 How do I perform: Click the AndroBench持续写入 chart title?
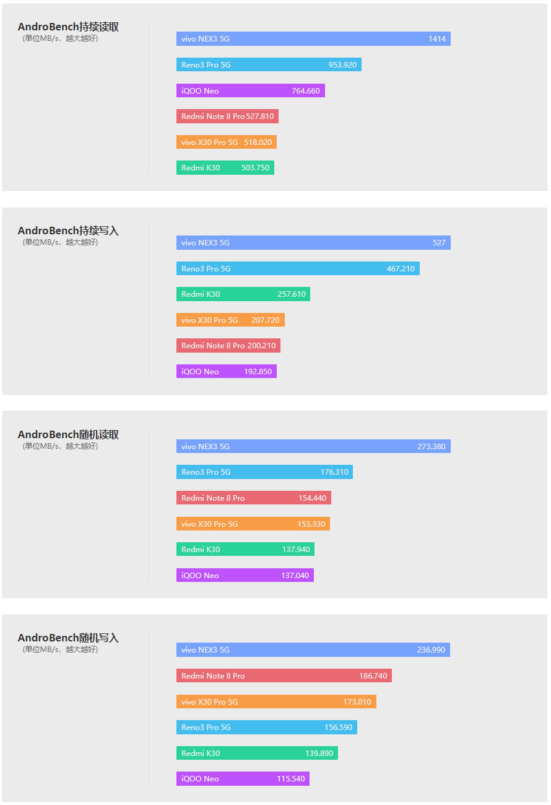pyautogui.click(x=68, y=231)
